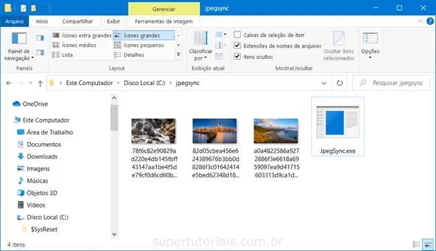
Task: Click the refresh button beside address bar
Action: tap(339, 83)
